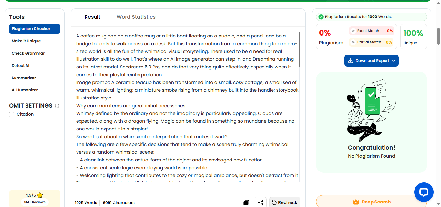Click the Recheck button
This screenshot has height=207, width=441.
(284, 202)
